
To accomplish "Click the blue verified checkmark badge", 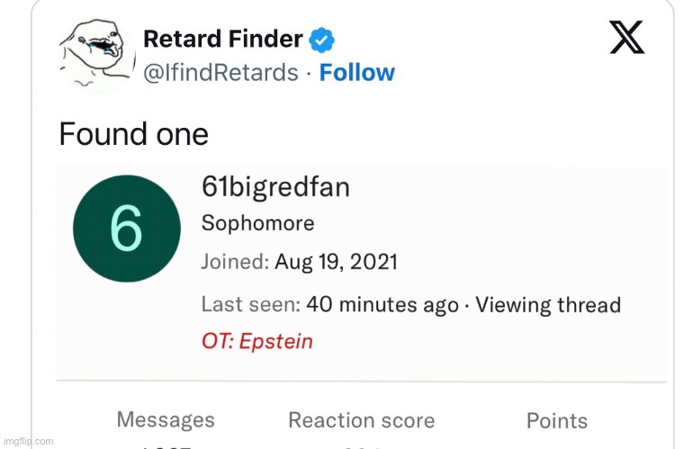I will click(x=322, y=39).
